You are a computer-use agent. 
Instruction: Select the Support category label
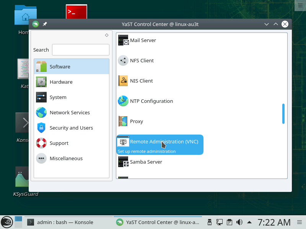click(x=59, y=143)
